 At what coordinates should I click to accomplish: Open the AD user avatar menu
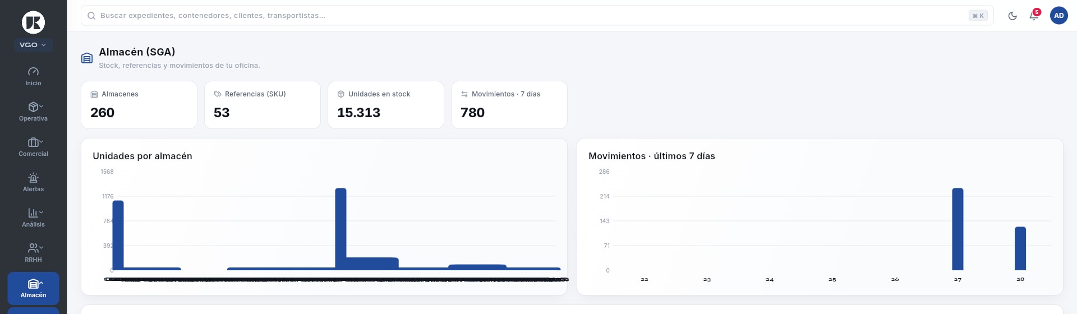click(1059, 16)
